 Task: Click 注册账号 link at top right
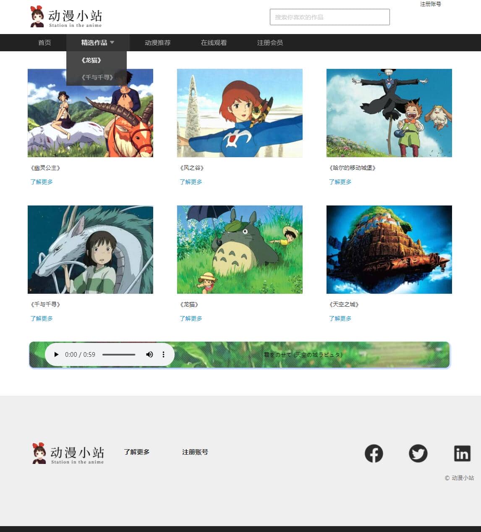[430, 4]
